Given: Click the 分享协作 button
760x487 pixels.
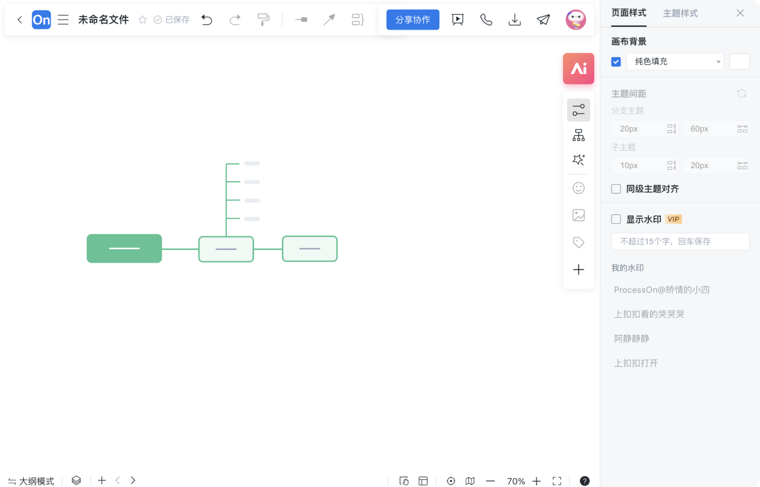Looking at the screenshot, I should pos(413,20).
